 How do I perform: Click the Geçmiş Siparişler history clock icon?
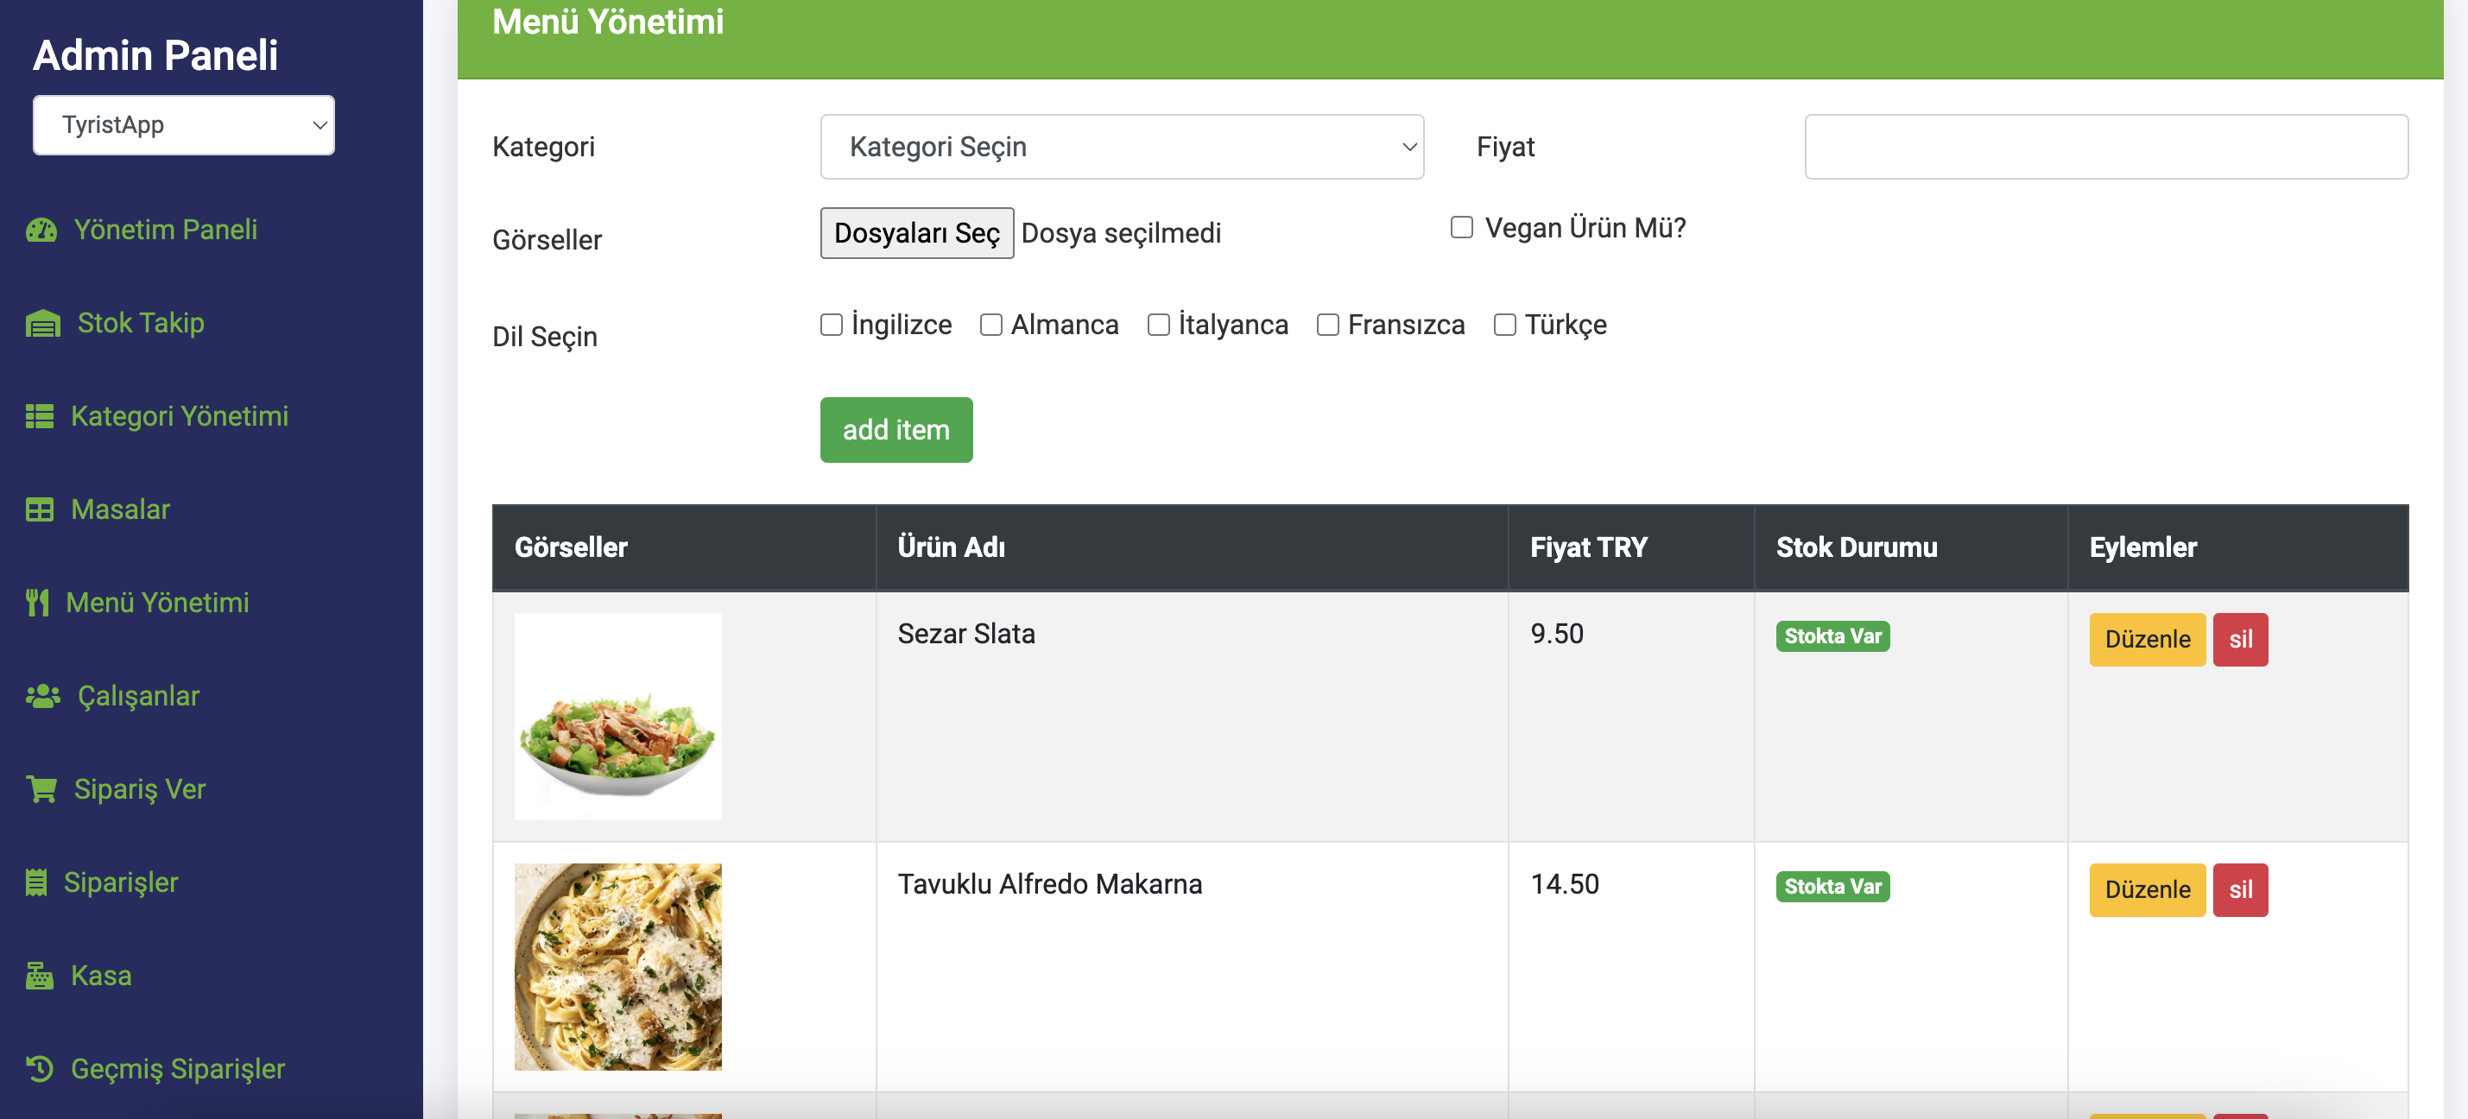pyautogui.click(x=39, y=1069)
